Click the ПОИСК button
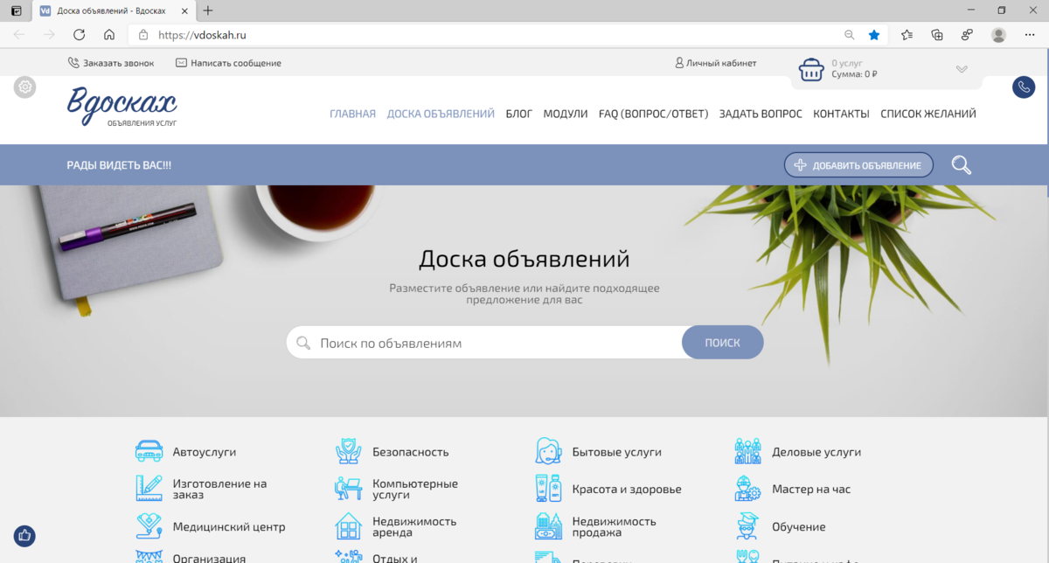The image size is (1049, 563). tap(722, 343)
